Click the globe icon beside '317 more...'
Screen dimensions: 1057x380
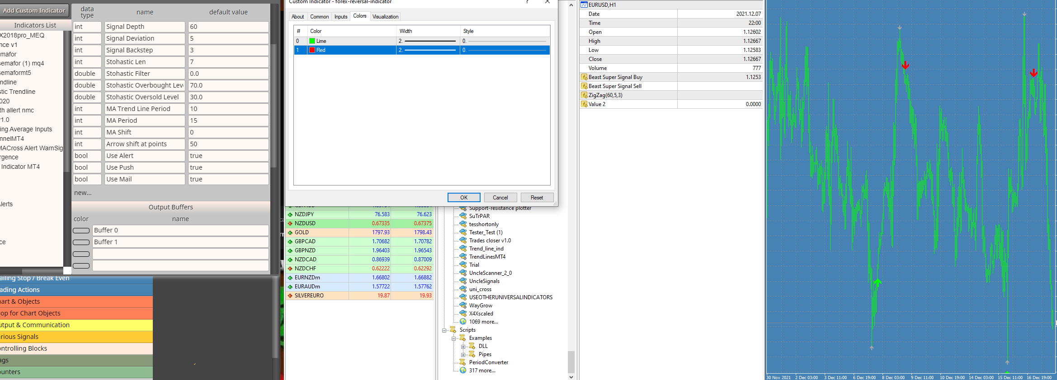pos(463,371)
